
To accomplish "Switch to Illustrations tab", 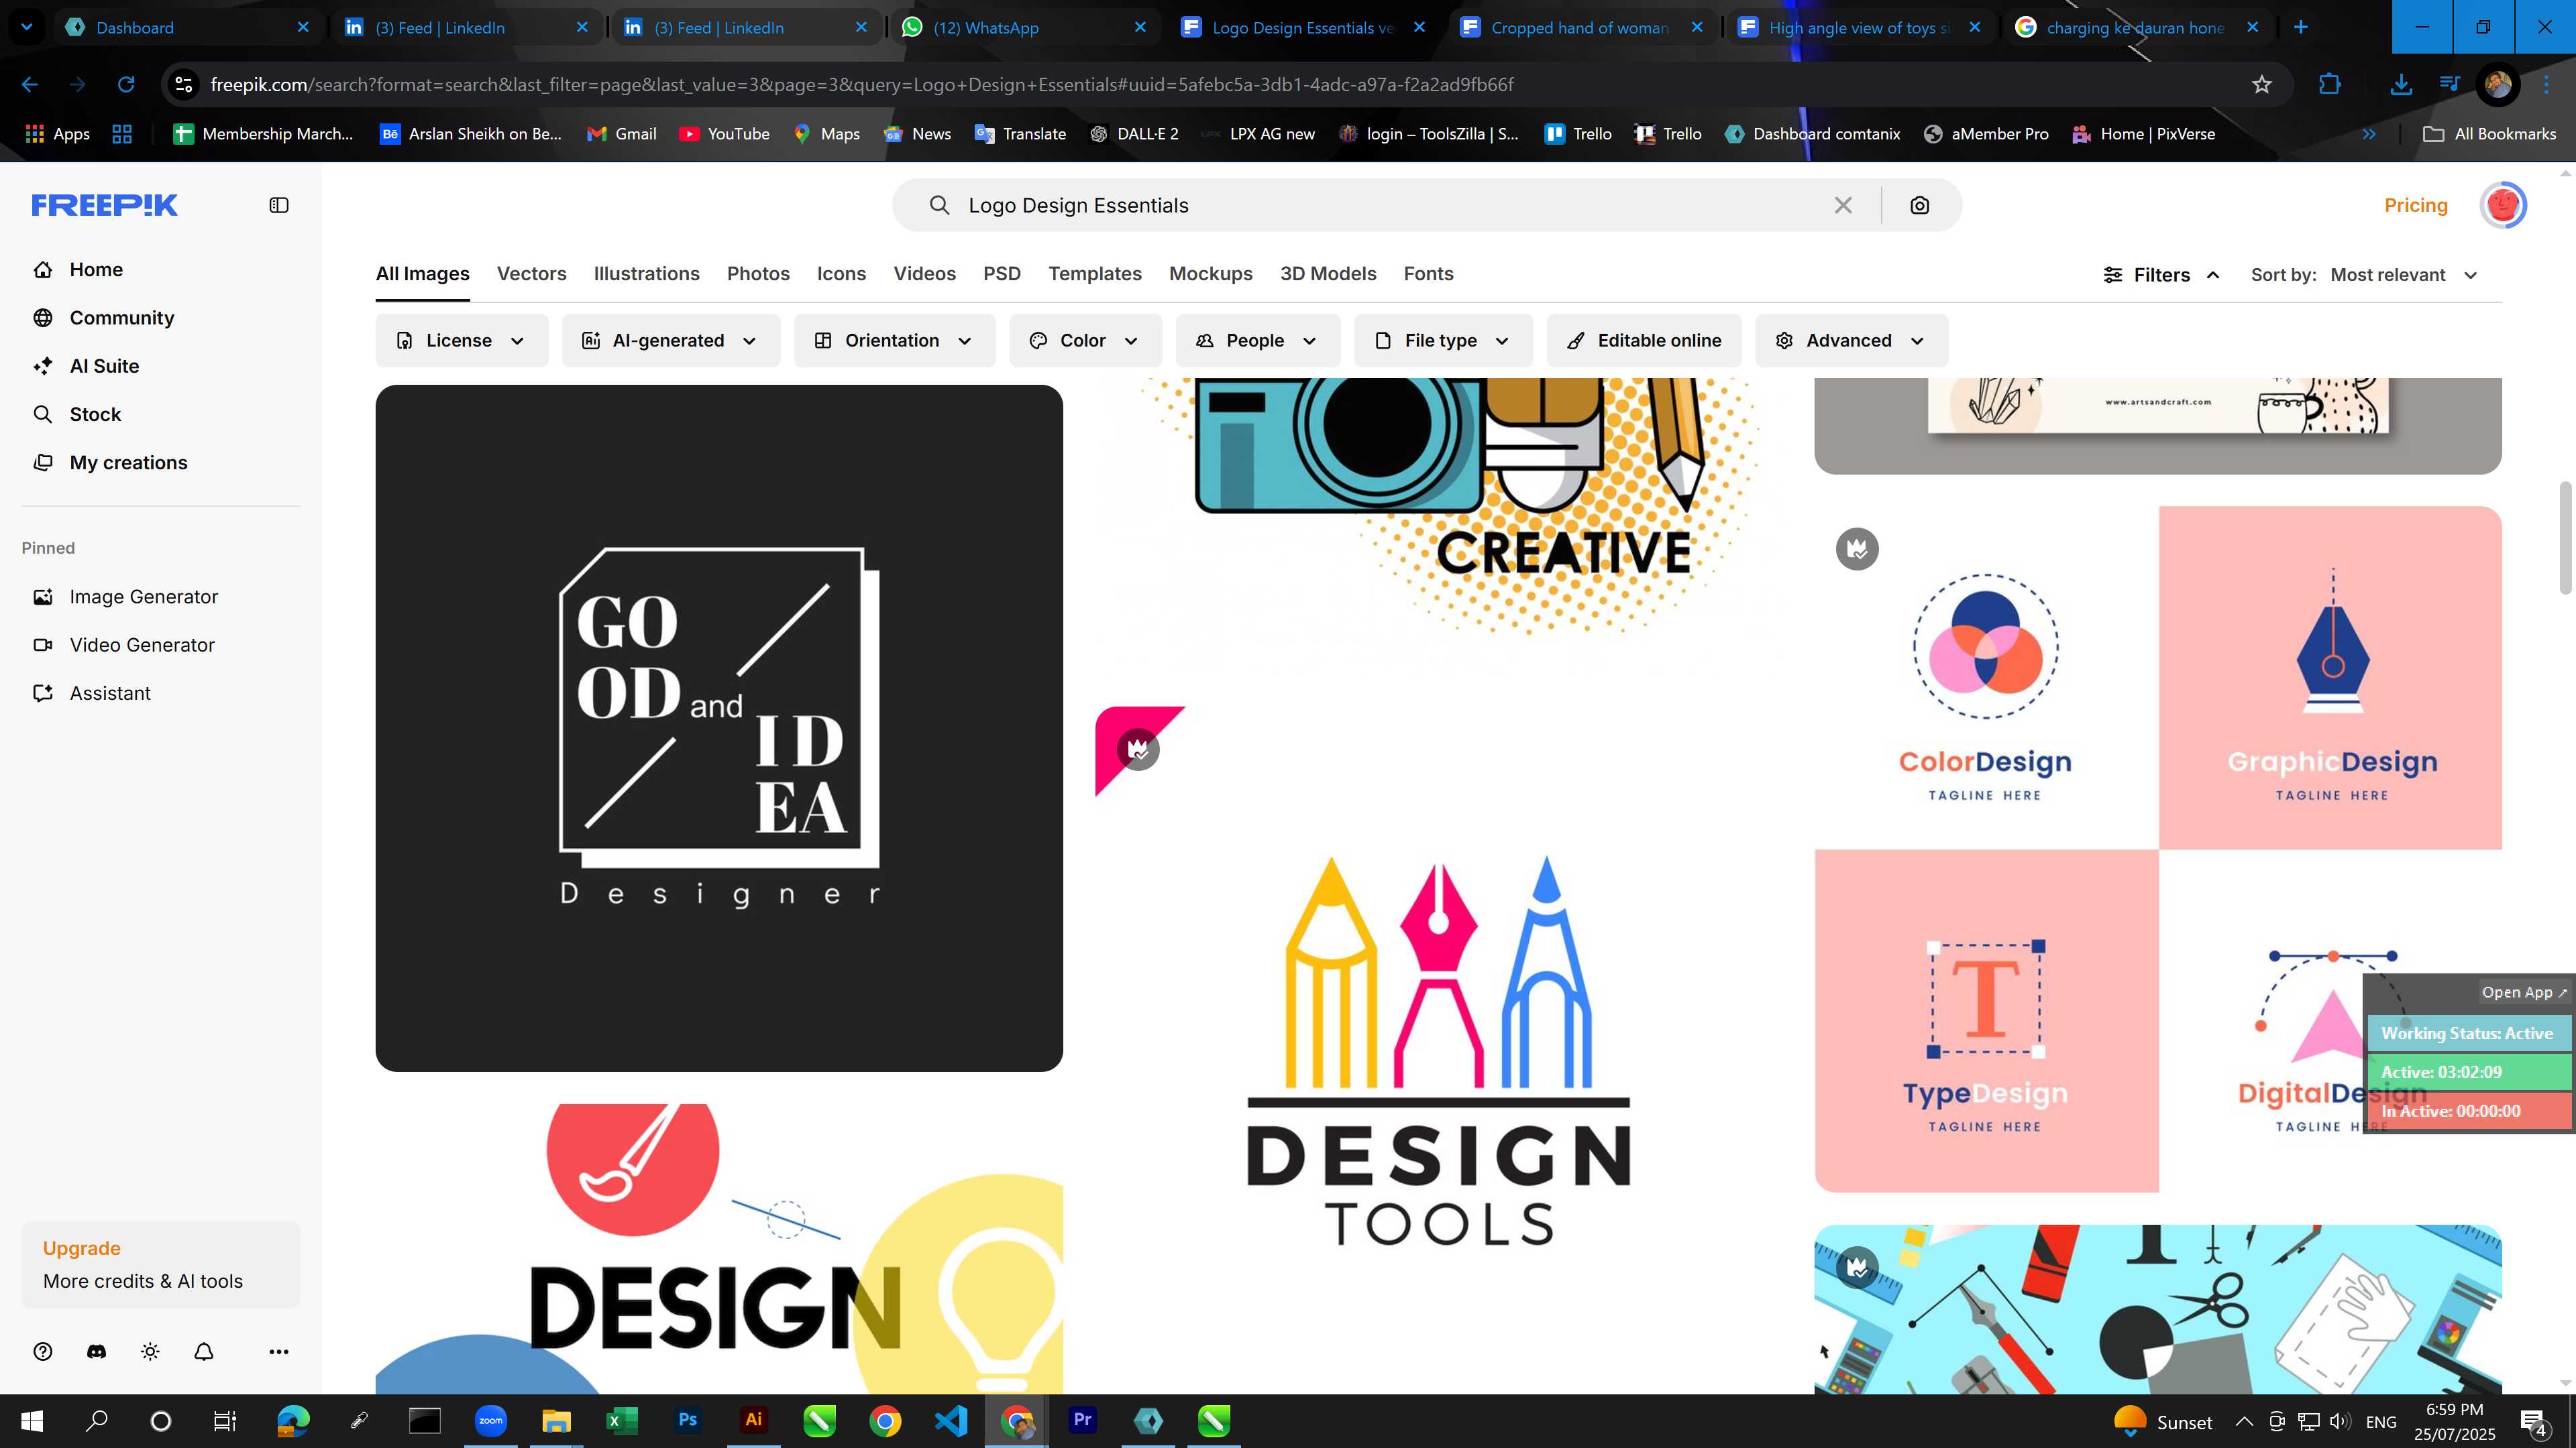I will pyautogui.click(x=646, y=274).
